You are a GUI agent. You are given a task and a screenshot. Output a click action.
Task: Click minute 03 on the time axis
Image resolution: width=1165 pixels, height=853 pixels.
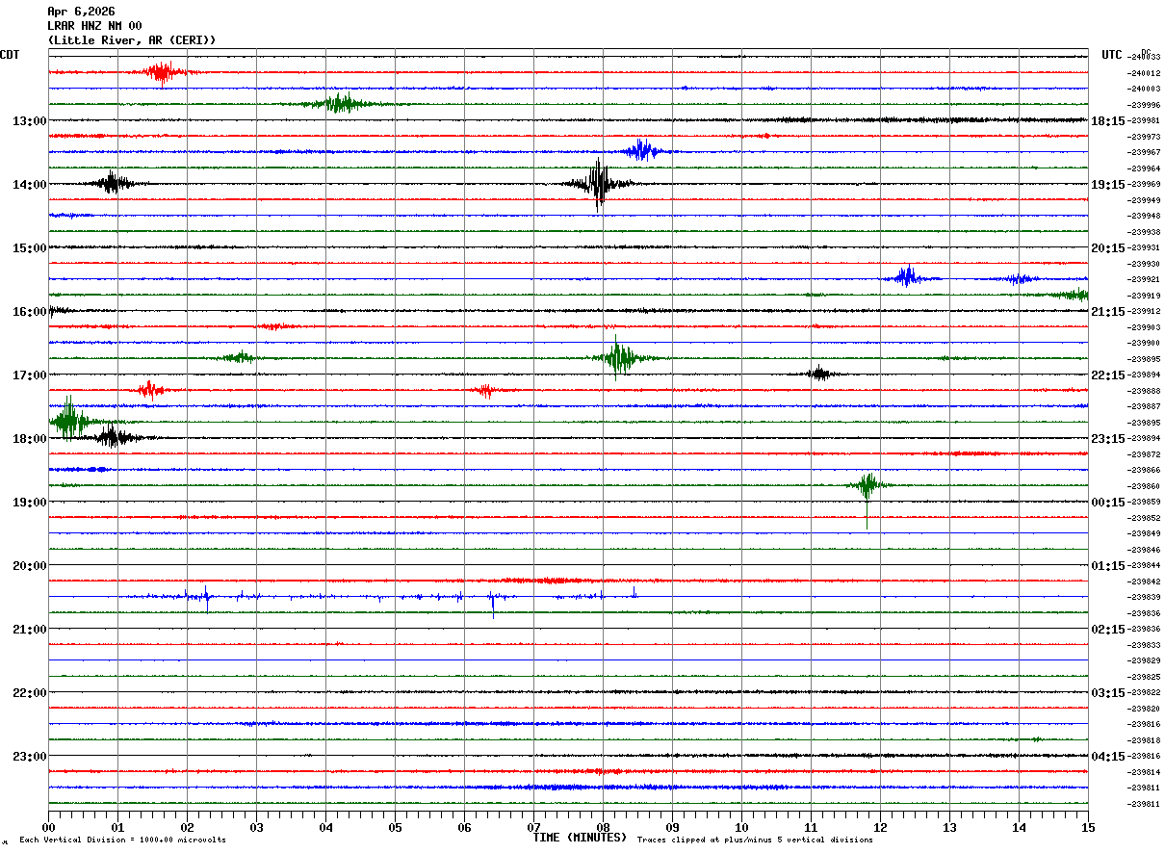(256, 827)
